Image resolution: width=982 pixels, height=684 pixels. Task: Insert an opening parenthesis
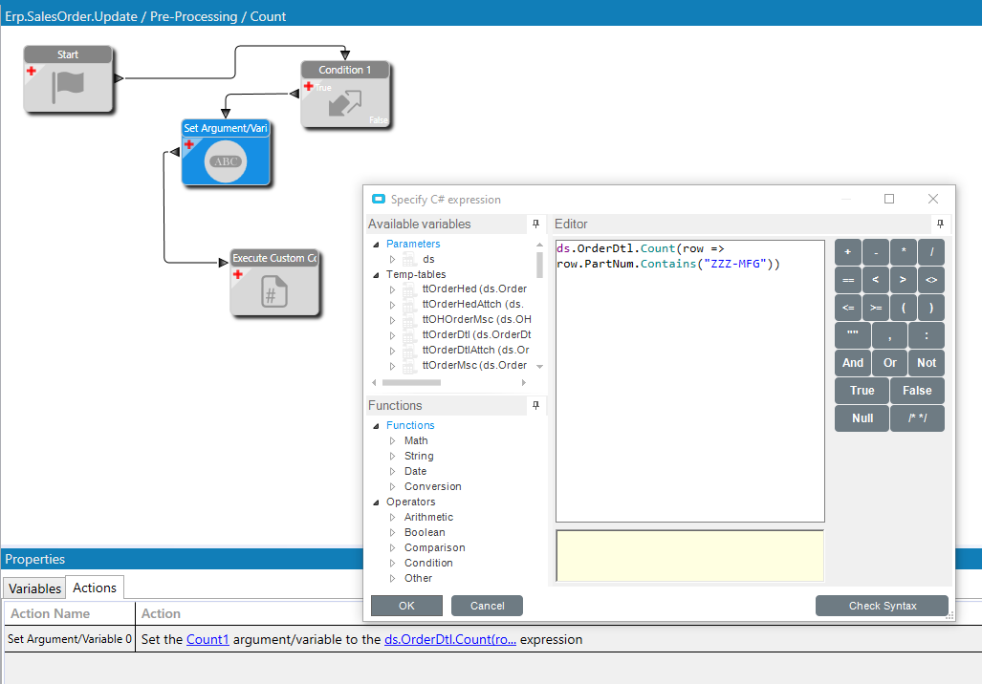click(904, 308)
